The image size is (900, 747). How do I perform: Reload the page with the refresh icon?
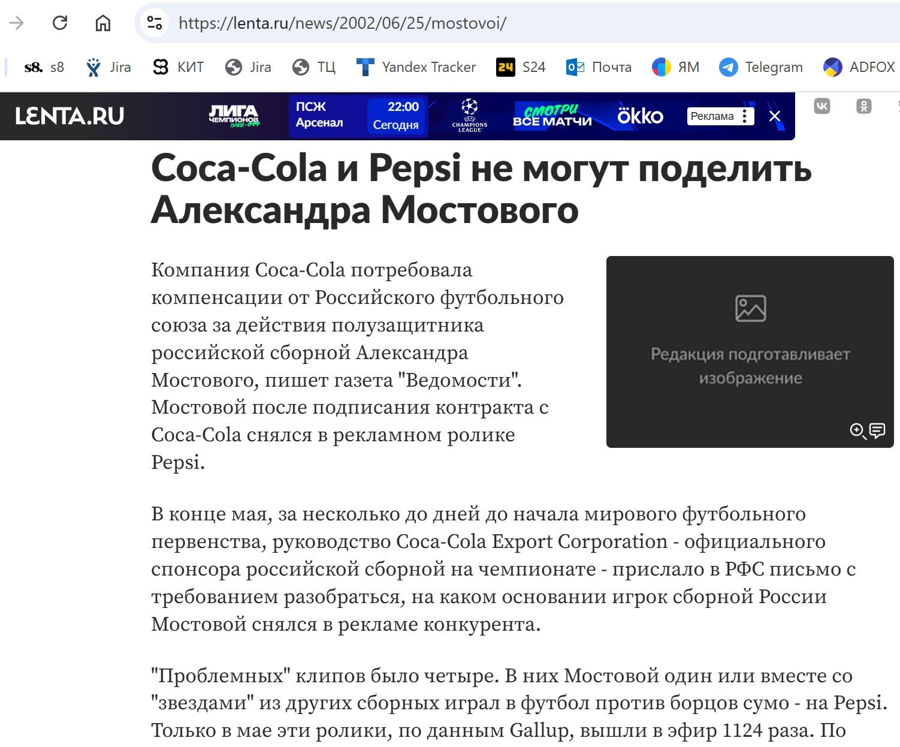59,23
